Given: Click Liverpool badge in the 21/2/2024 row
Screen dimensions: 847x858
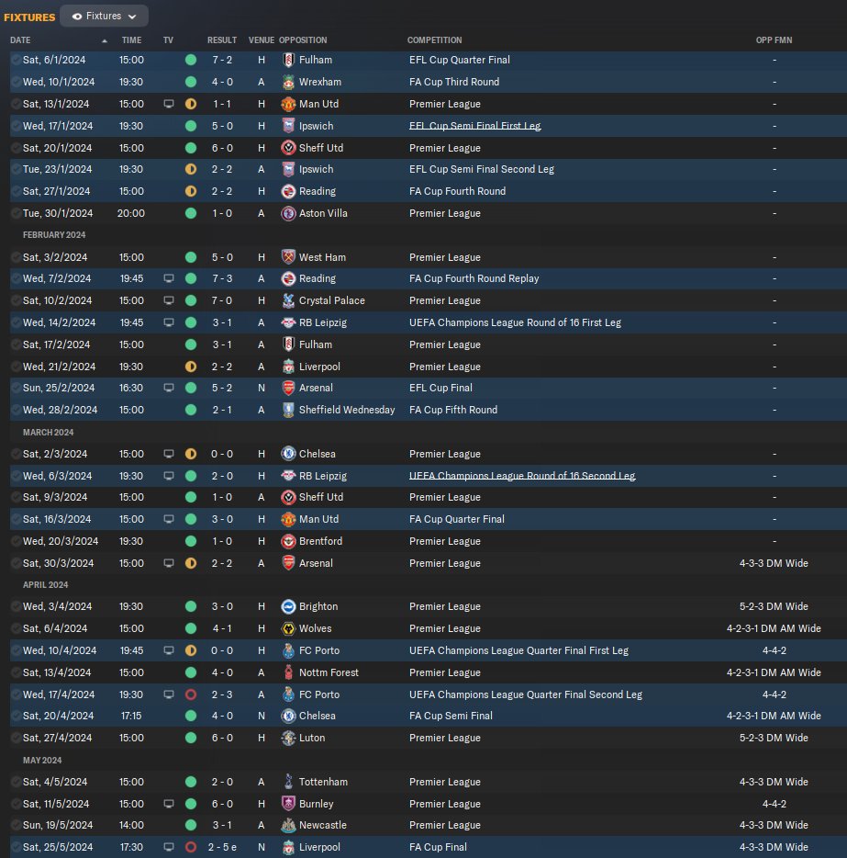Looking at the screenshot, I should tap(288, 367).
